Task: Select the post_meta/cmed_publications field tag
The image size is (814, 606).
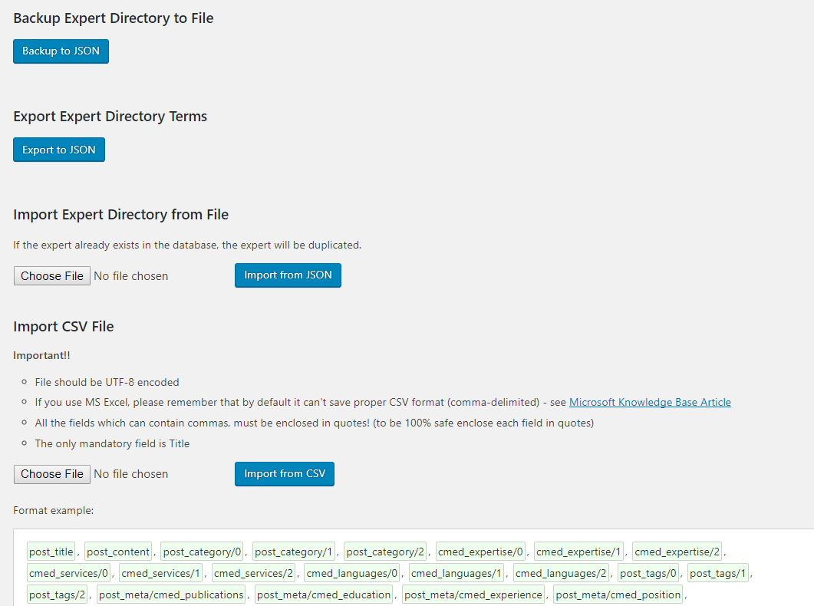Action: [171, 594]
